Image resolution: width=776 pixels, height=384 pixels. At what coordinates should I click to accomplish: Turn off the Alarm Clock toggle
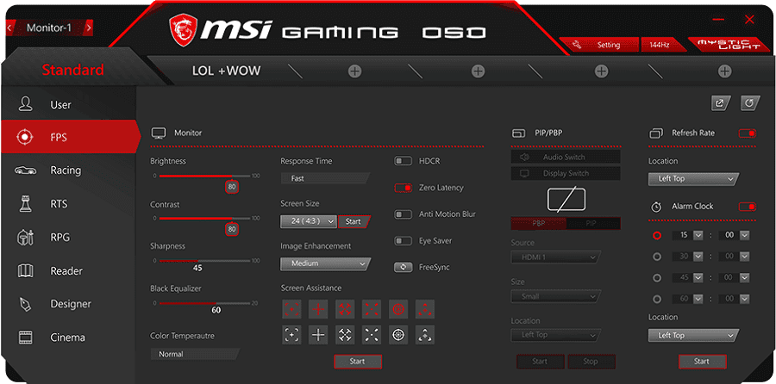click(748, 207)
